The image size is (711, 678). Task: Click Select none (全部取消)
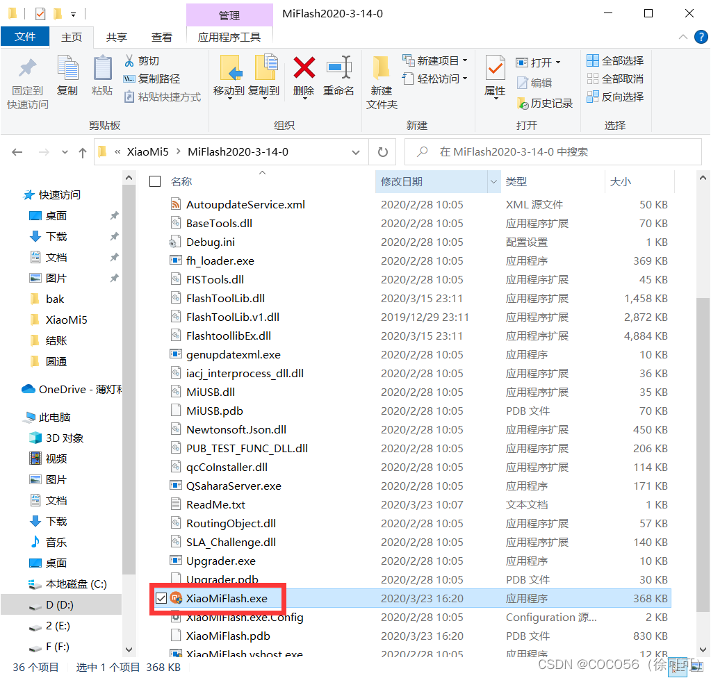(x=615, y=79)
